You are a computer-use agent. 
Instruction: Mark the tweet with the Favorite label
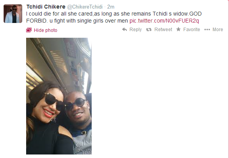(192, 30)
